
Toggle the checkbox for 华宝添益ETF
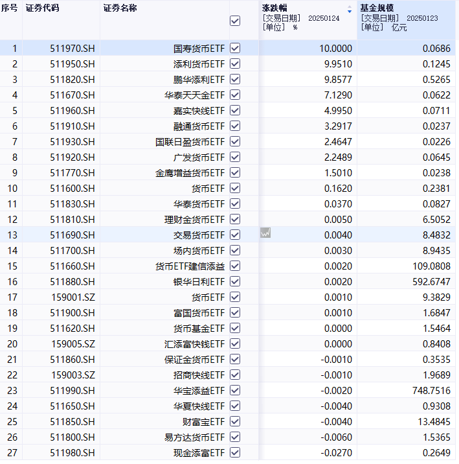click(235, 390)
